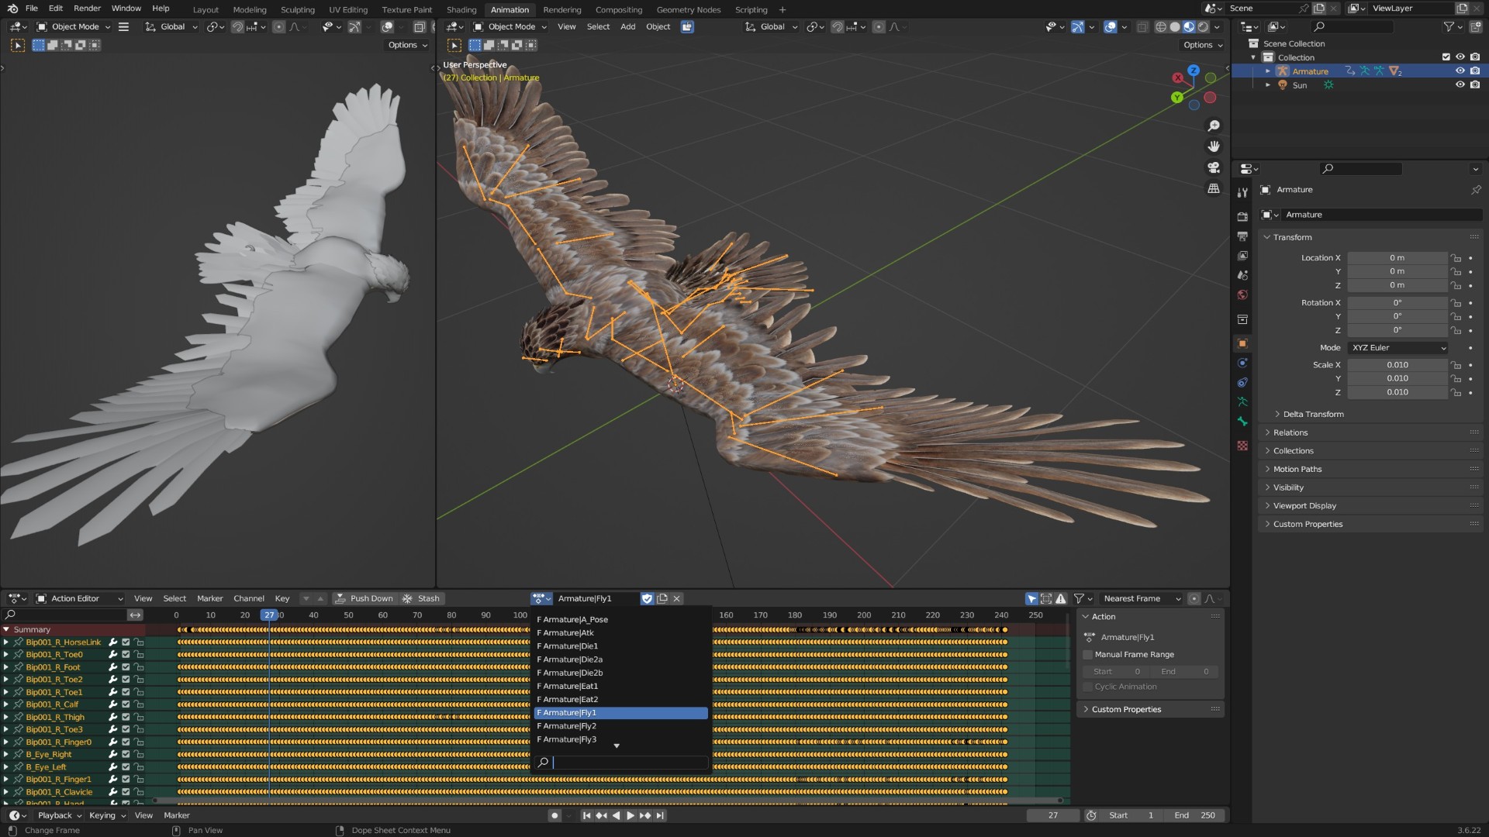Image resolution: width=1489 pixels, height=837 pixels.
Task: Switch perspective/orthographic with the grid icon
Action: coord(1214,188)
